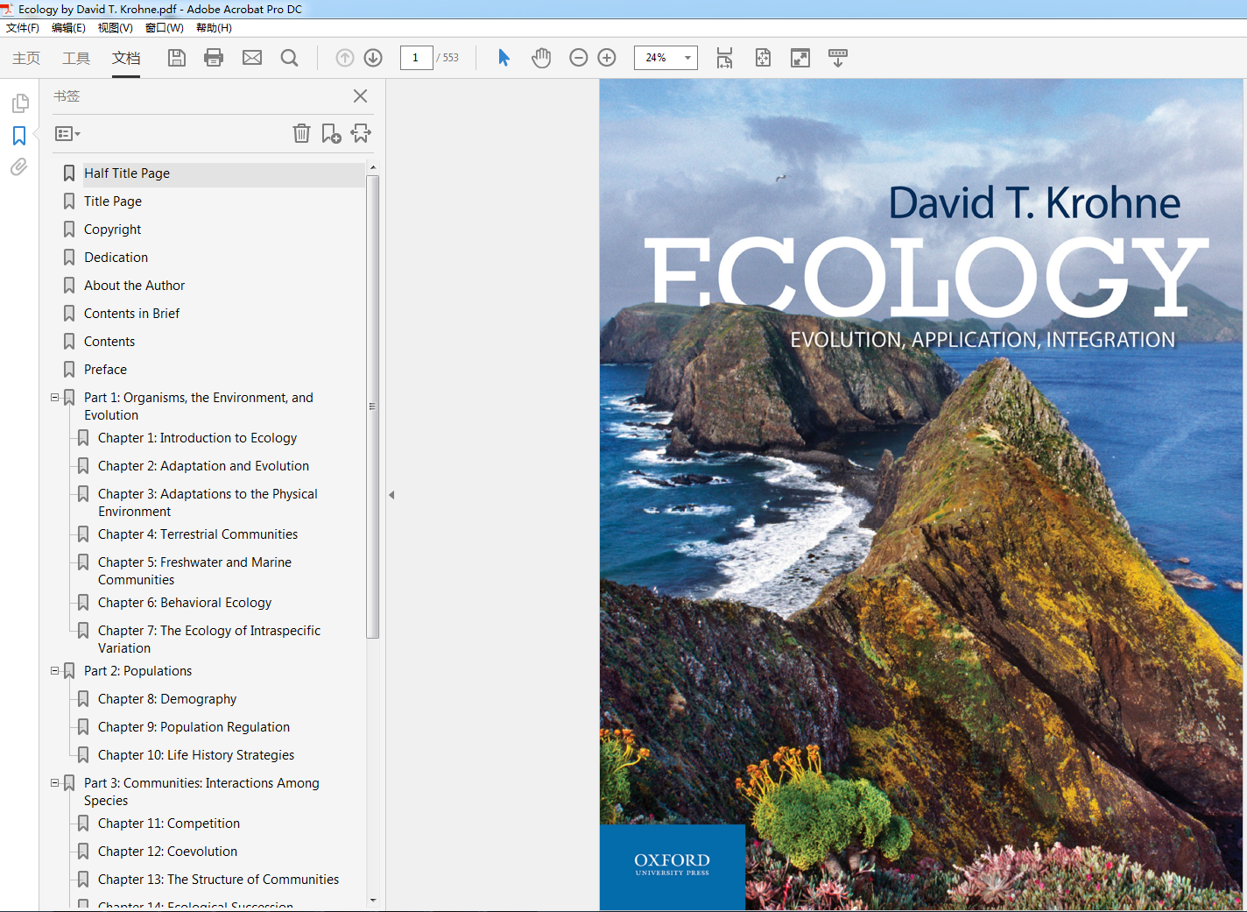This screenshot has width=1247, height=912.
Task: Open bookmark options dropdown menu
Action: click(67, 134)
